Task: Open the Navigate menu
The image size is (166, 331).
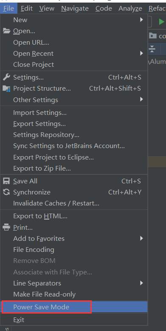Action: point(75,9)
